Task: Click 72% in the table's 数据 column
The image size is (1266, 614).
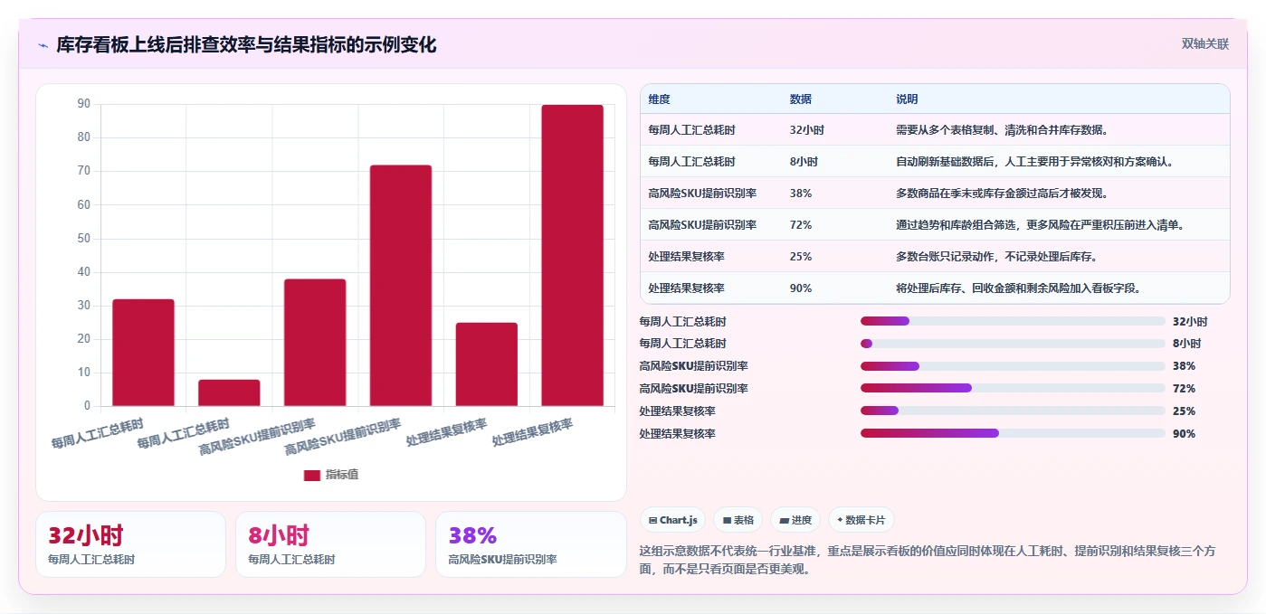Action: 800,225
